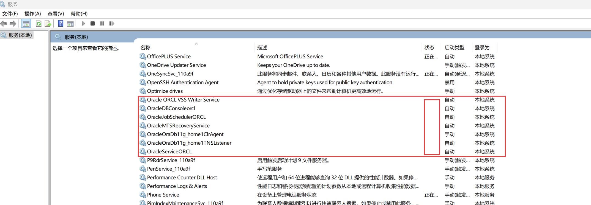This screenshot has height=205, width=591.
Task: Toggle the show/hide console tree icon
Action: (x=26, y=24)
